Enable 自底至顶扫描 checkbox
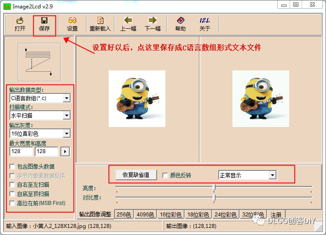326x235 pixels. pos(12,194)
